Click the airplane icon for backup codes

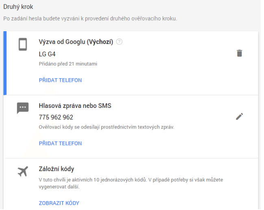[23, 171]
